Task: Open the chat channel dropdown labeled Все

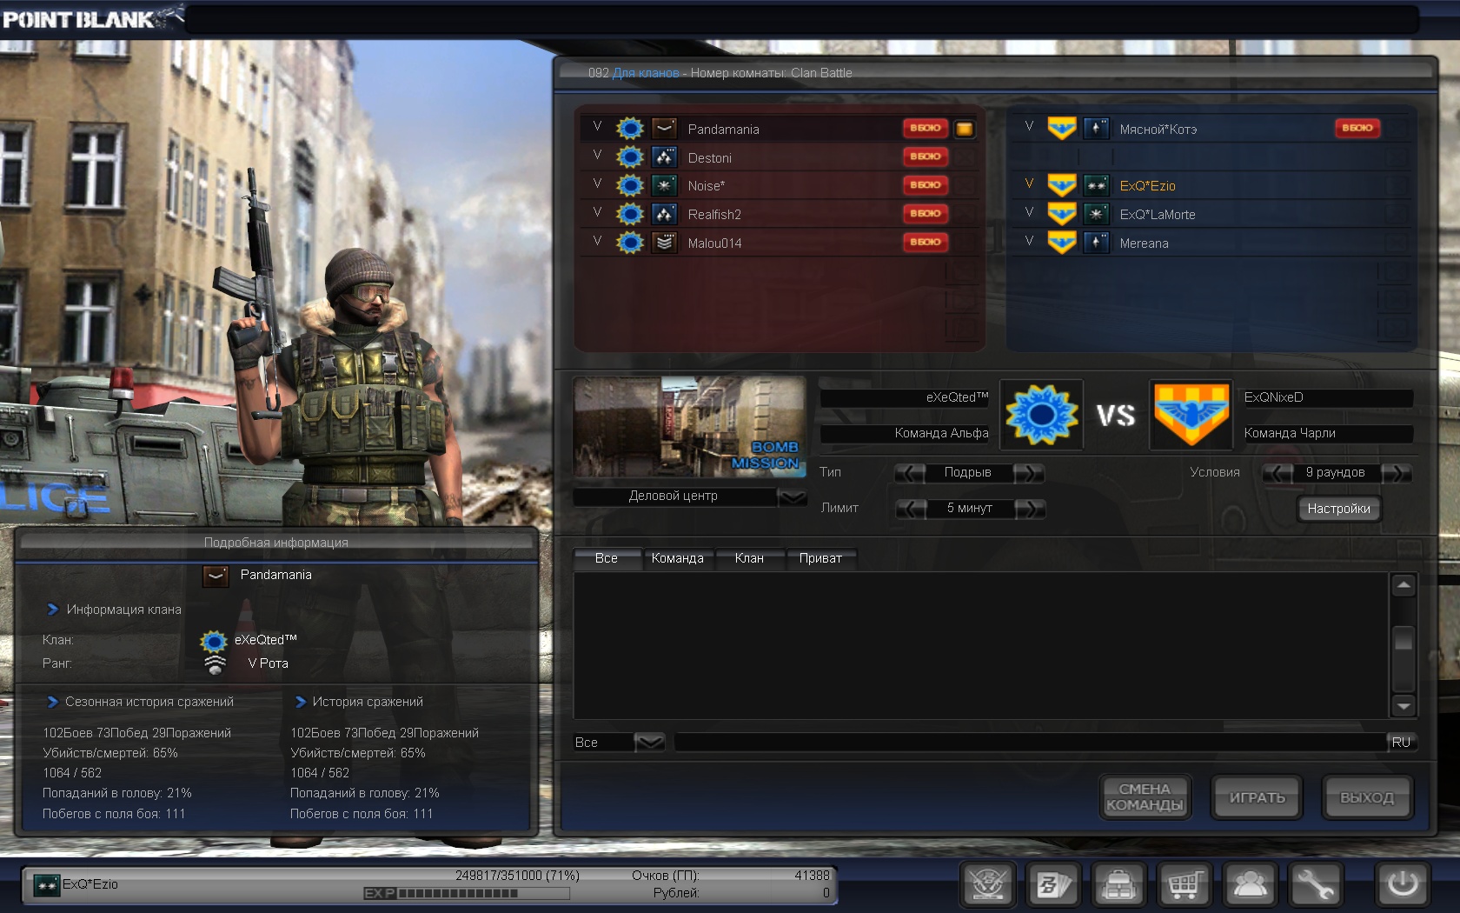Action: 649,743
